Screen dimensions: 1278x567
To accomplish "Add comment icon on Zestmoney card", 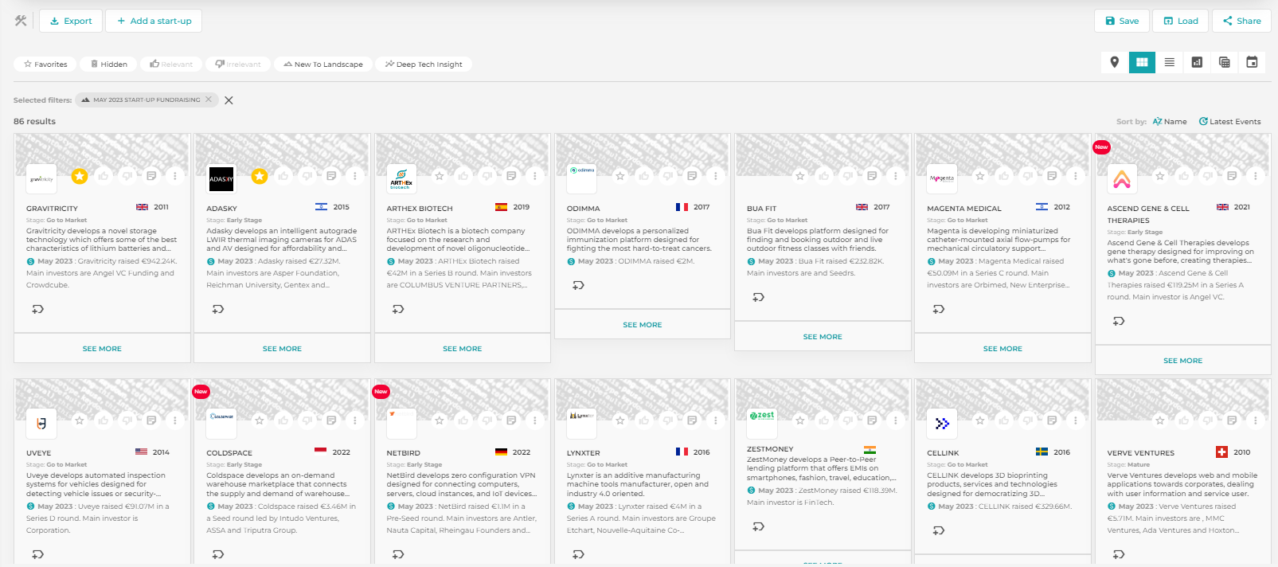I will (x=758, y=526).
